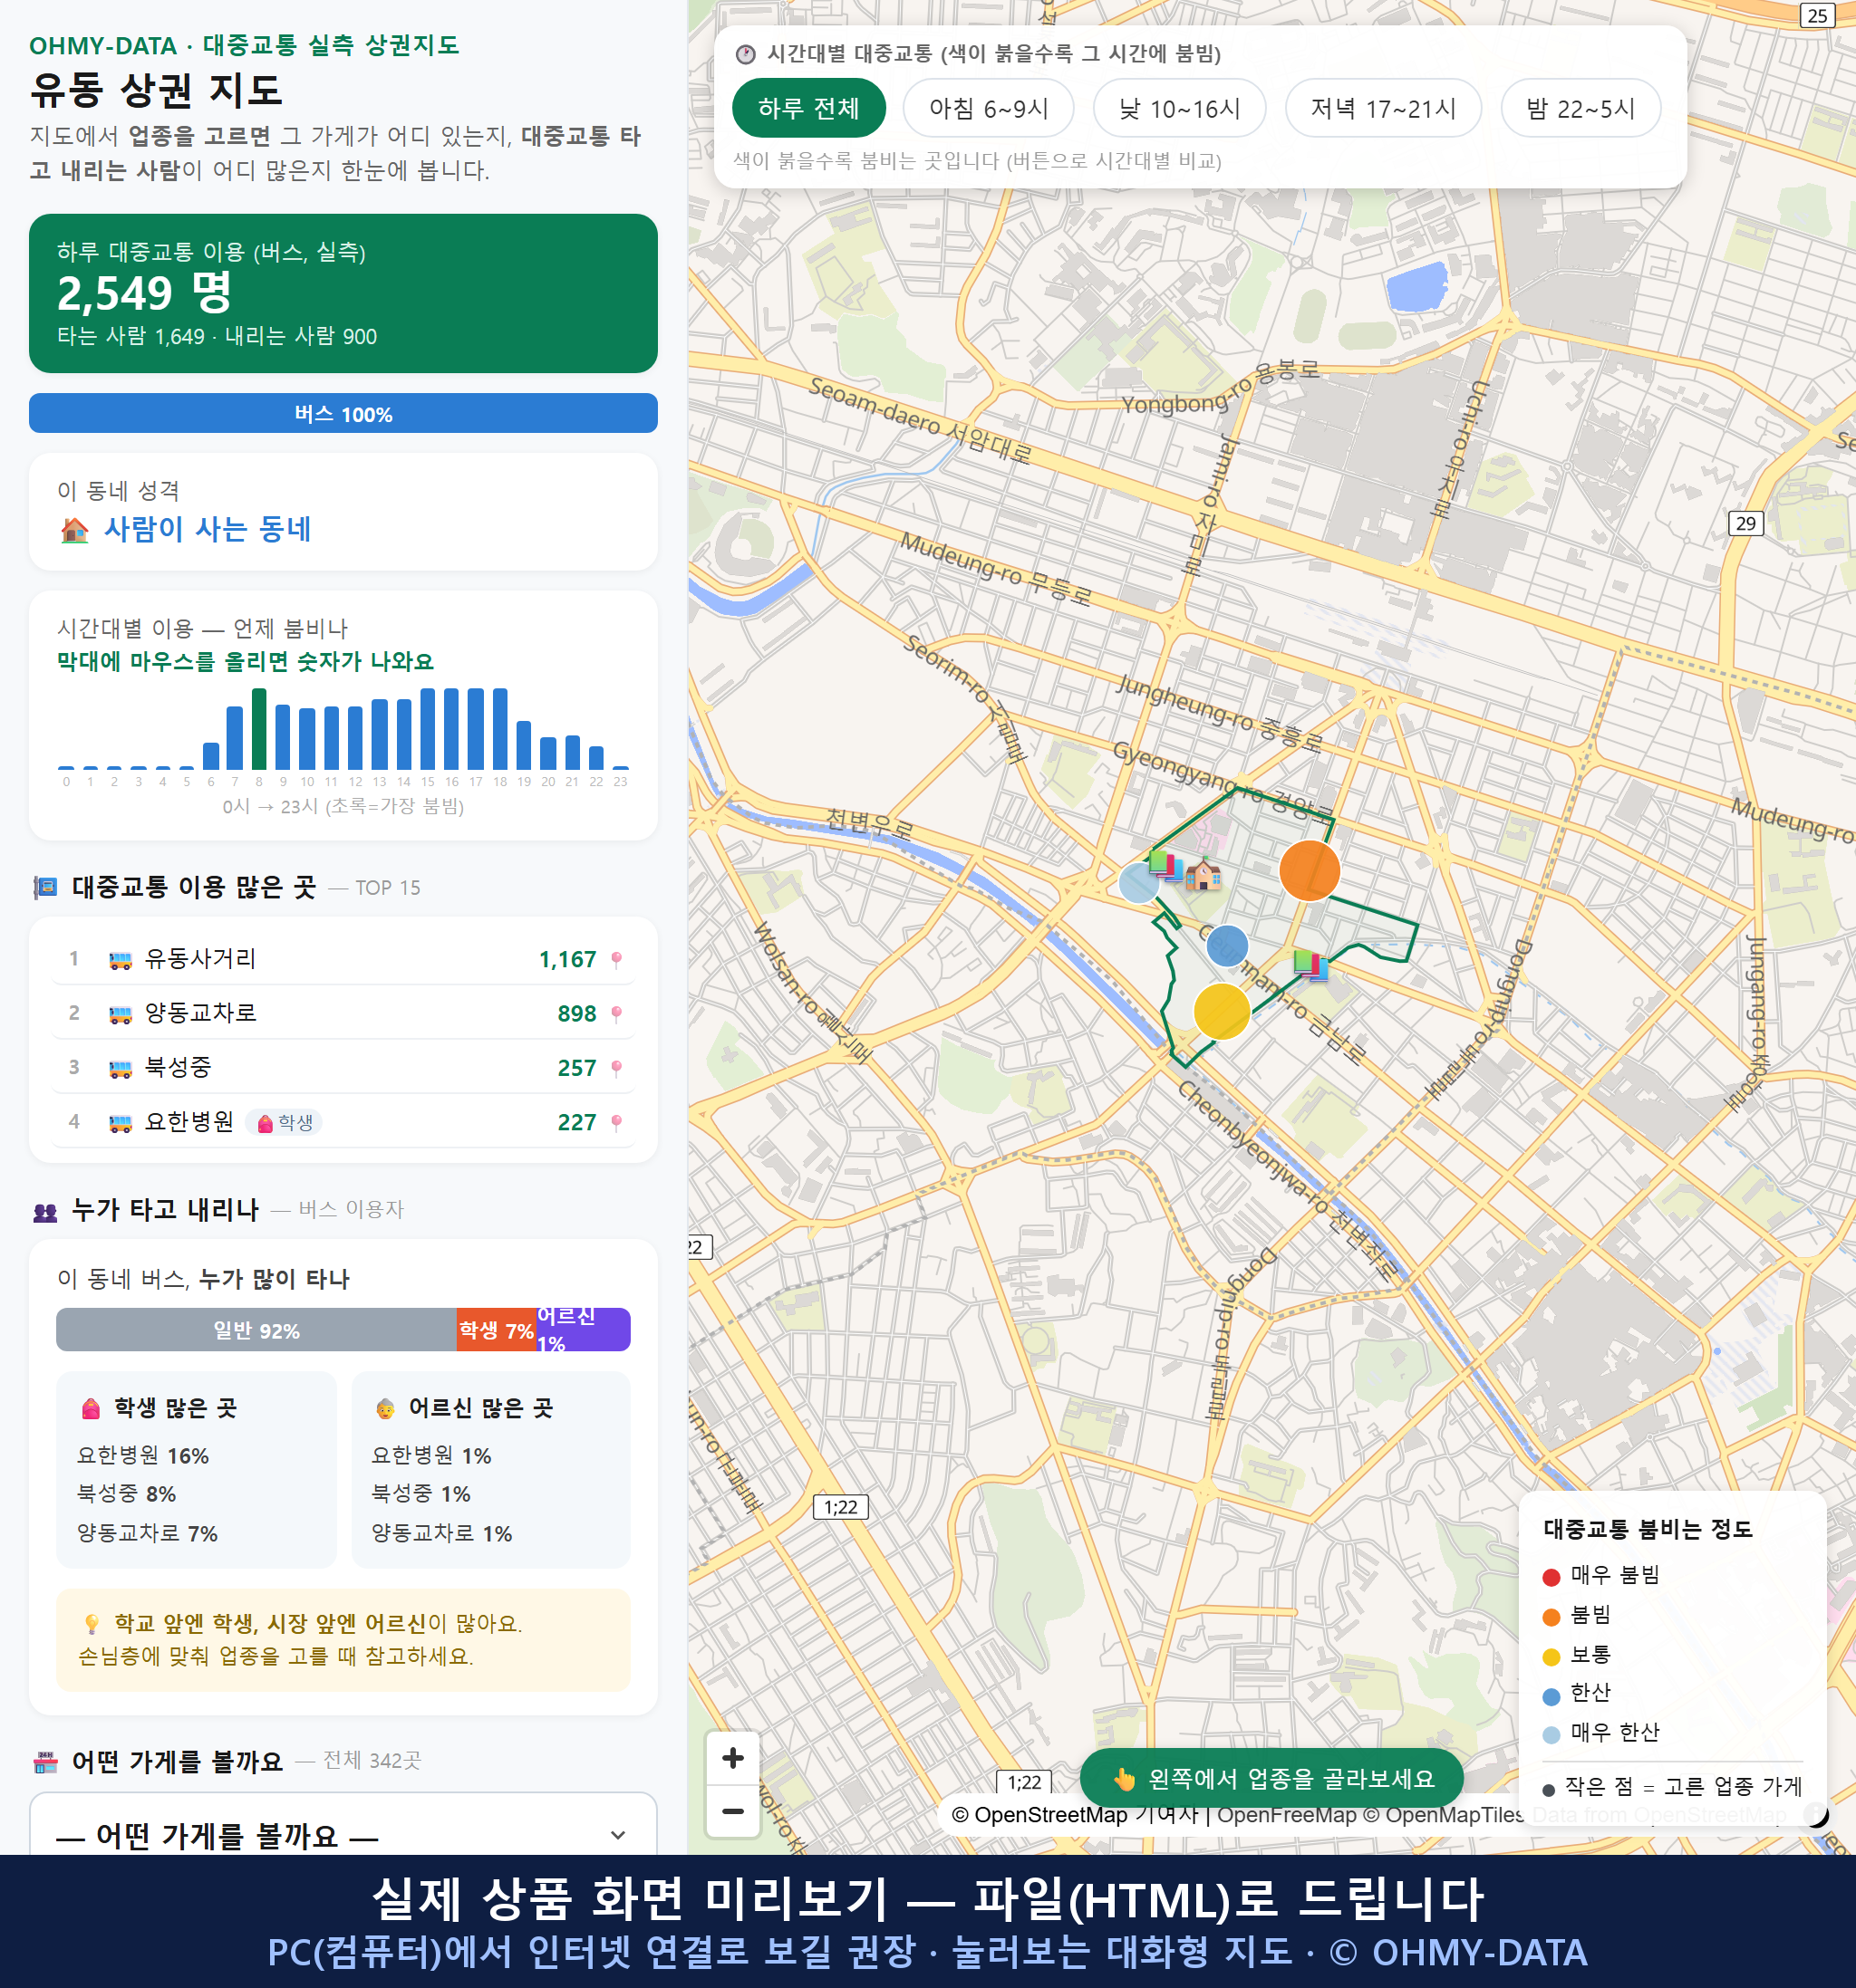Switch to 낮 10~16시 time filter

coord(1180,108)
